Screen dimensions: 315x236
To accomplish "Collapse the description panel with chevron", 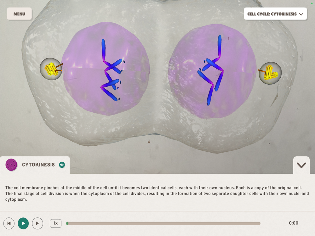I will pos(301,165).
